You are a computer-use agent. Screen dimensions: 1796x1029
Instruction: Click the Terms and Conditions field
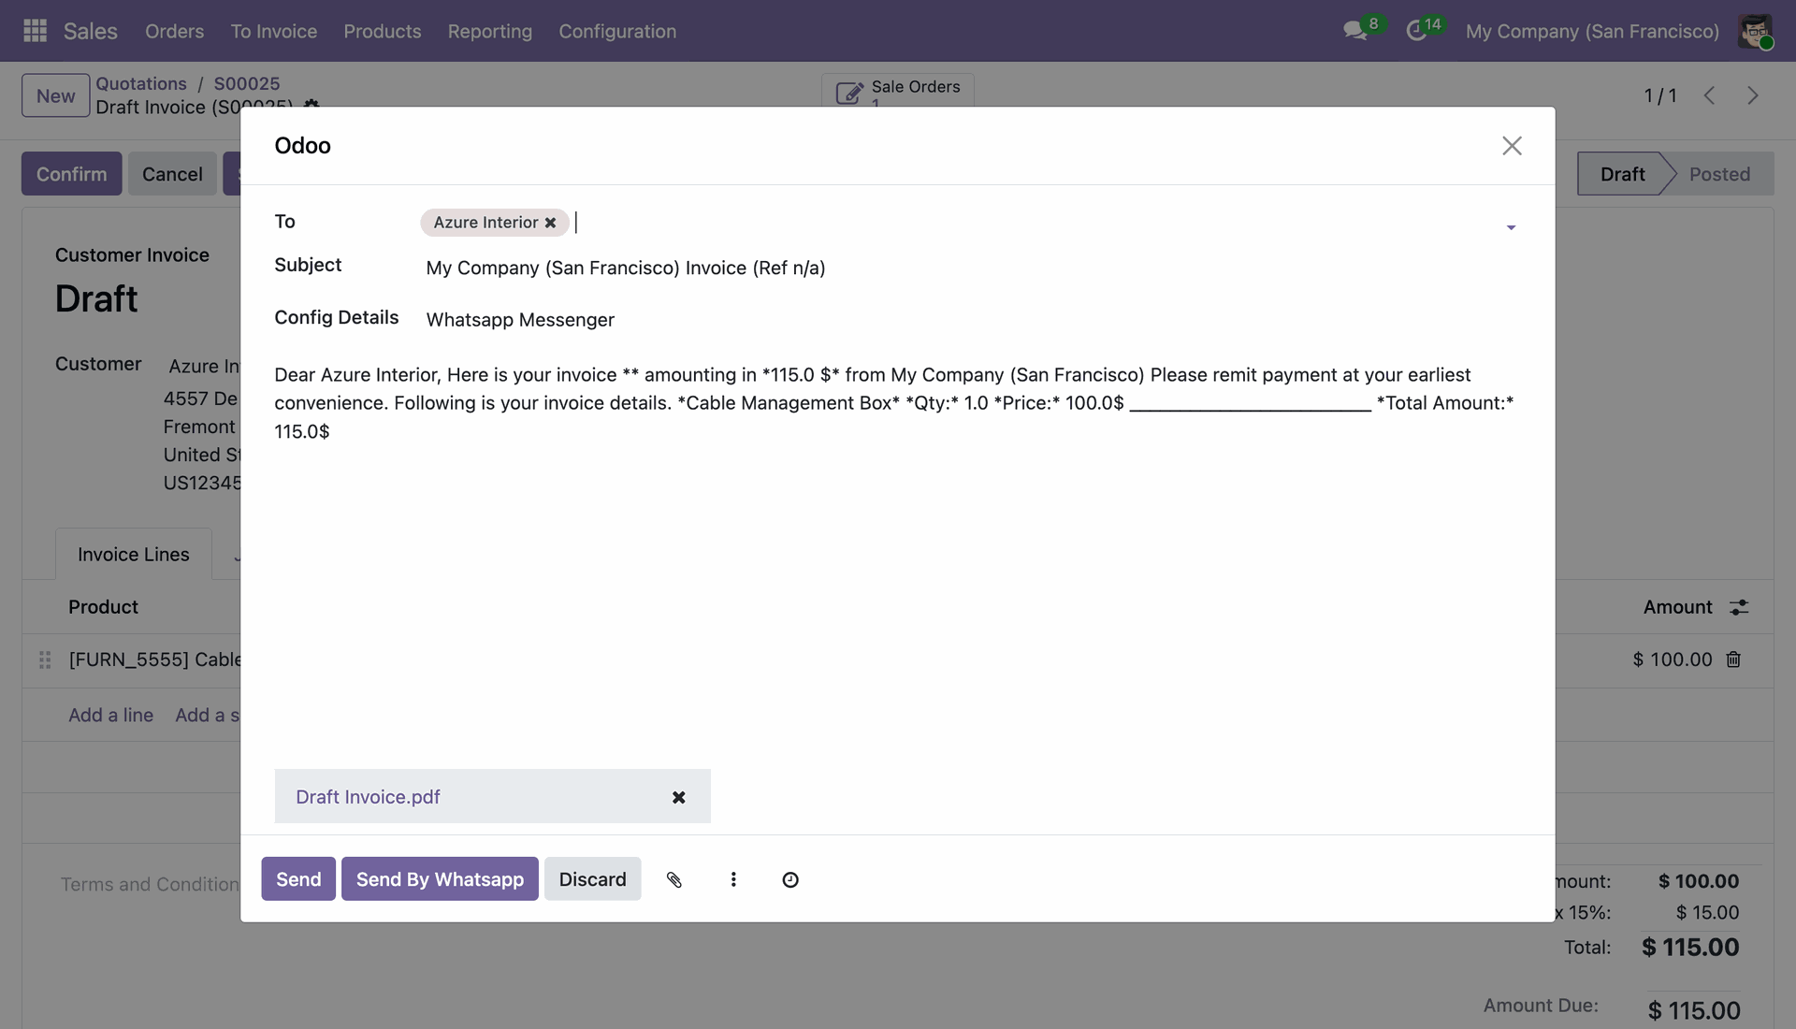click(x=150, y=885)
